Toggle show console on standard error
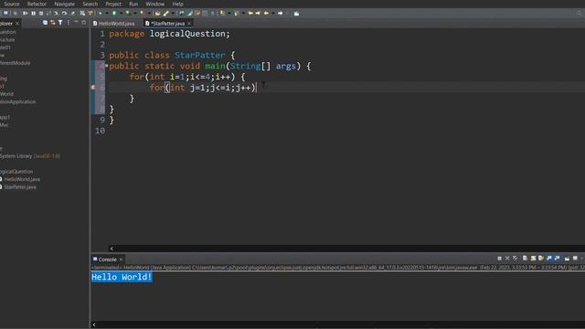The image size is (585, 329). (x=557, y=258)
